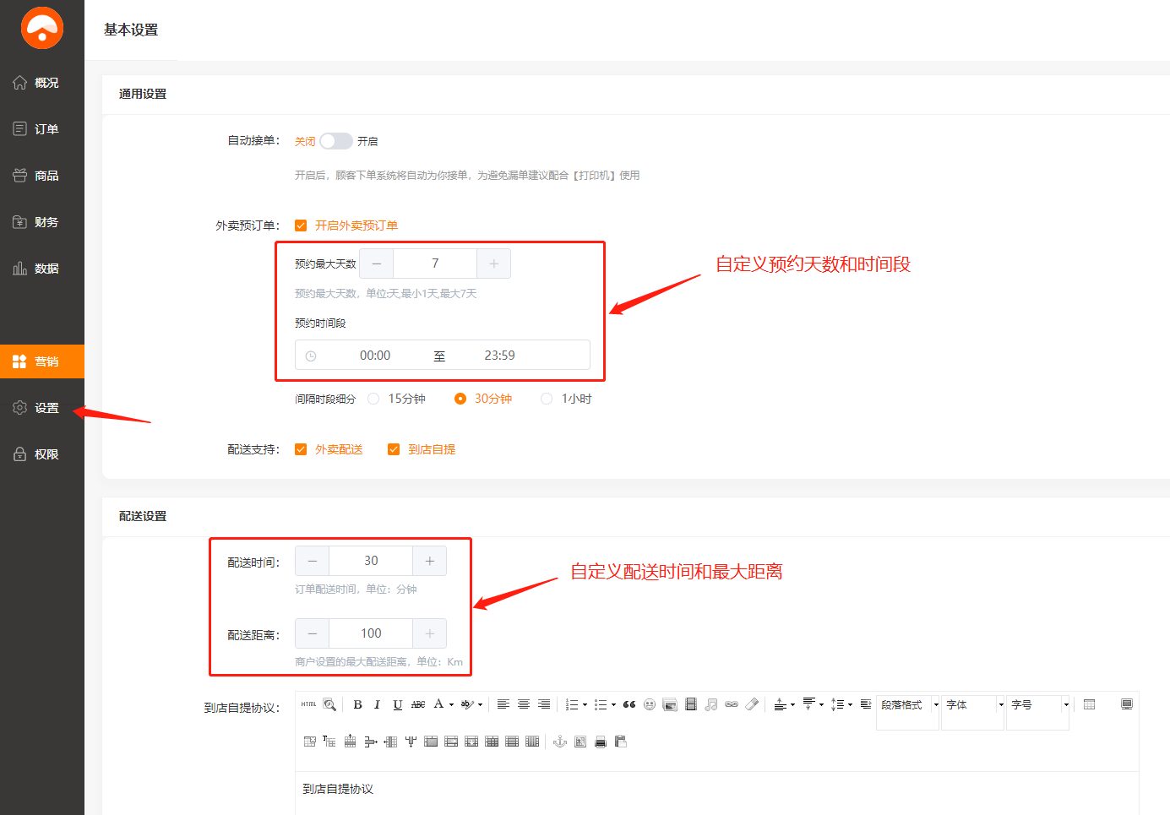Open 数据 data in sidebar
Screen dimensions: 1170x815
point(42,269)
